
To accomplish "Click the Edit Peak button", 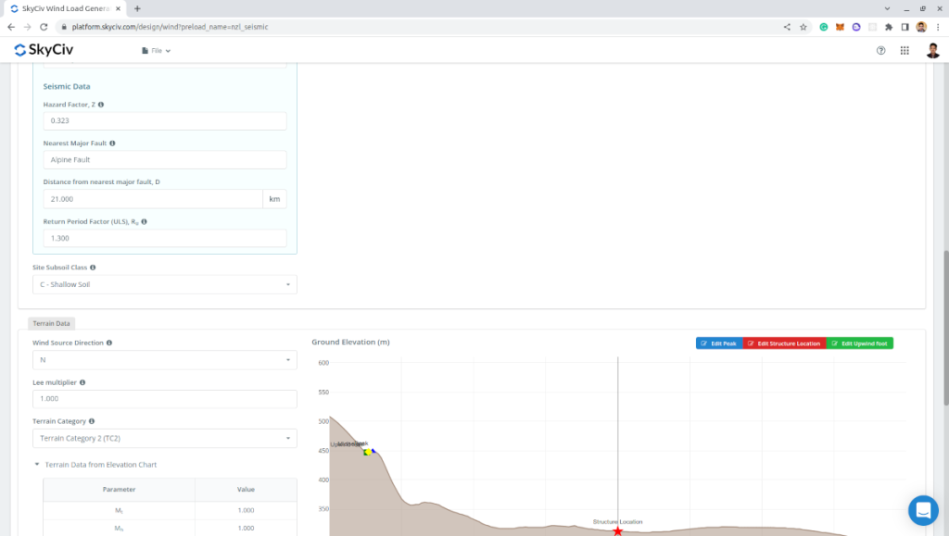I will (719, 343).
